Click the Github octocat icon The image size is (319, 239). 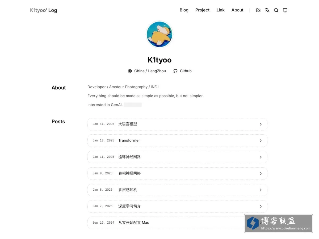point(175,71)
